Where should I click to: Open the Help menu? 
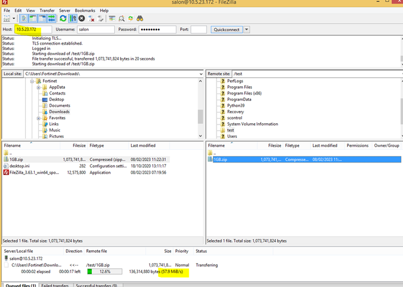pyautogui.click(x=104, y=11)
